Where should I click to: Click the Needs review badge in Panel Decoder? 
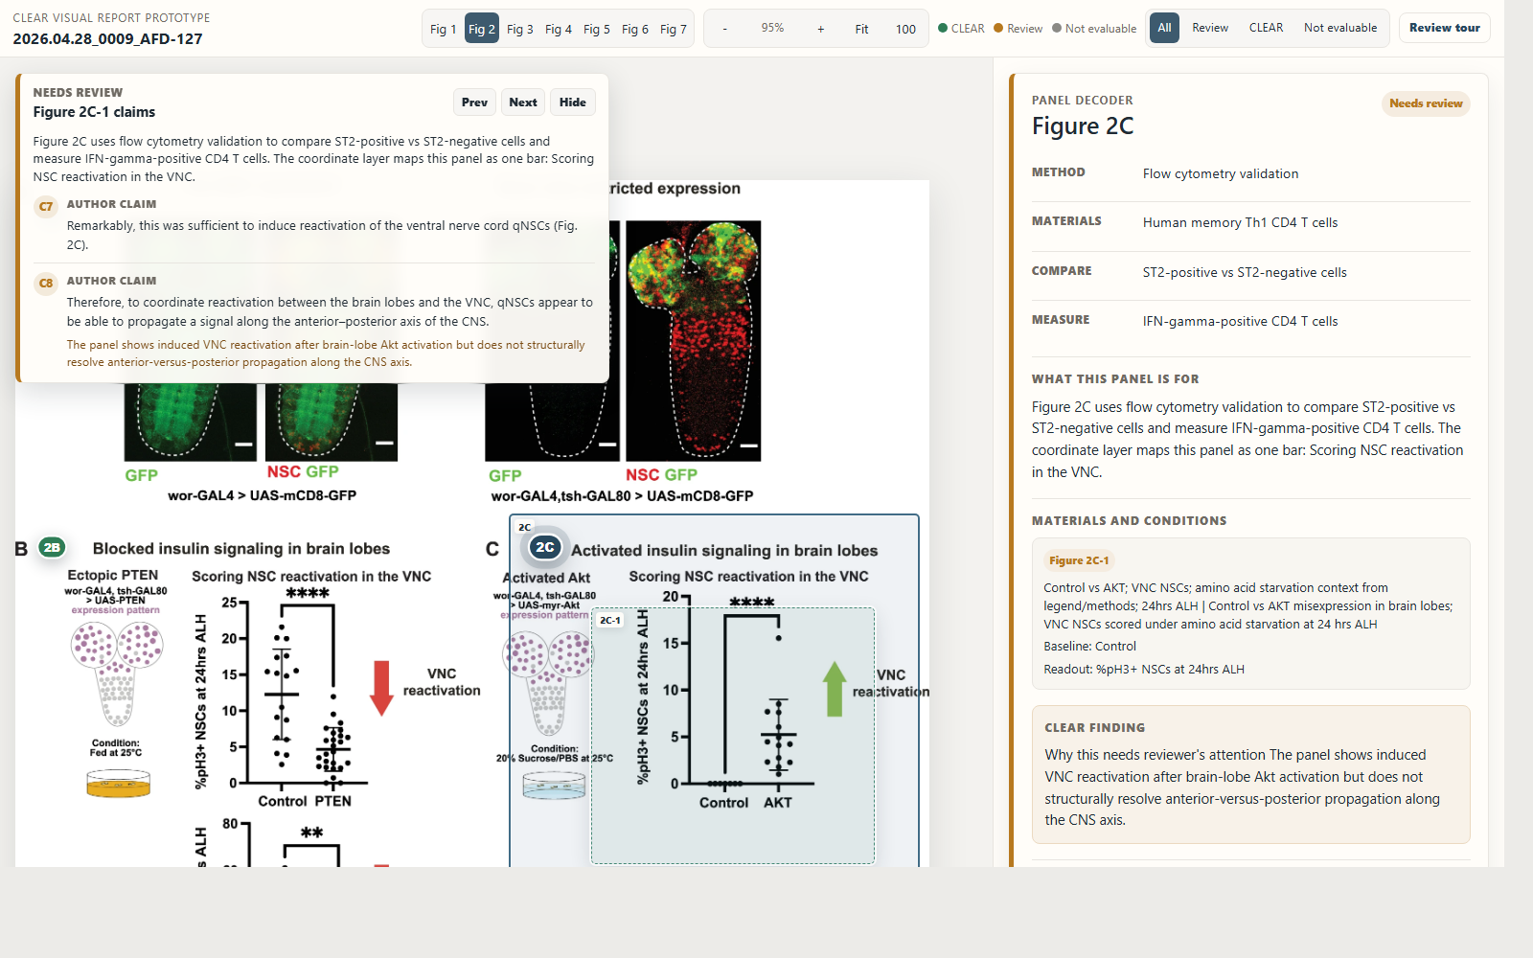click(1426, 103)
